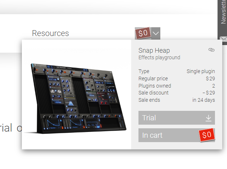Click the In cart button

[177, 135]
